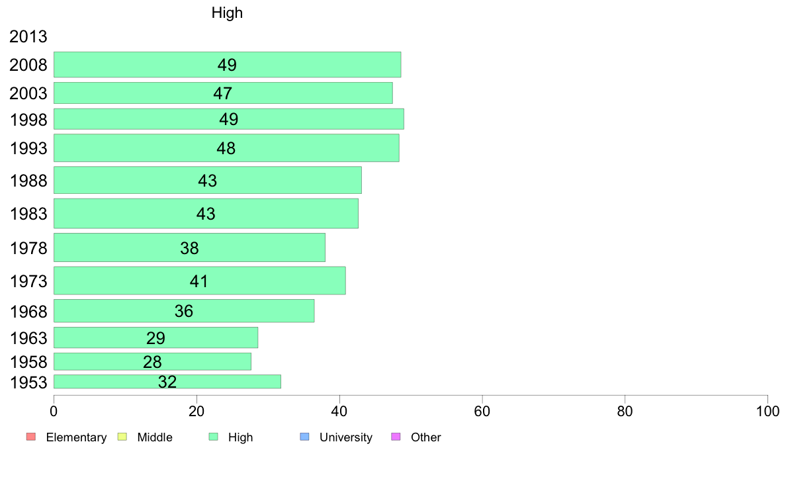Select the 2003 bar labeled 47
This screenshot has width=786, height=487.
(x=223, y=93)
